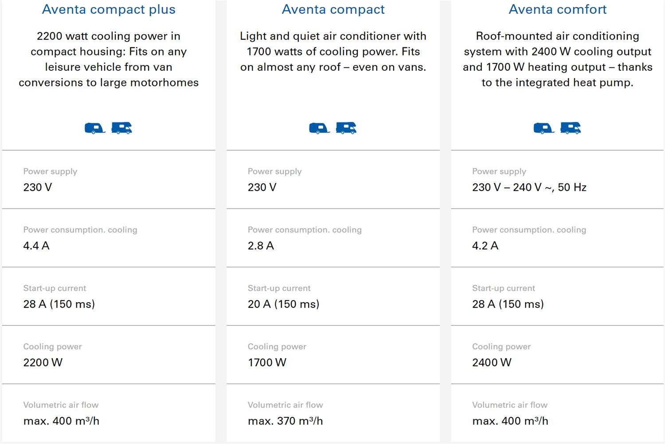Click 'Start-up current' label in Aventa compact
The height and width of the screenshot is (444, 665).
pyautogui.click(x=279, y=288)
